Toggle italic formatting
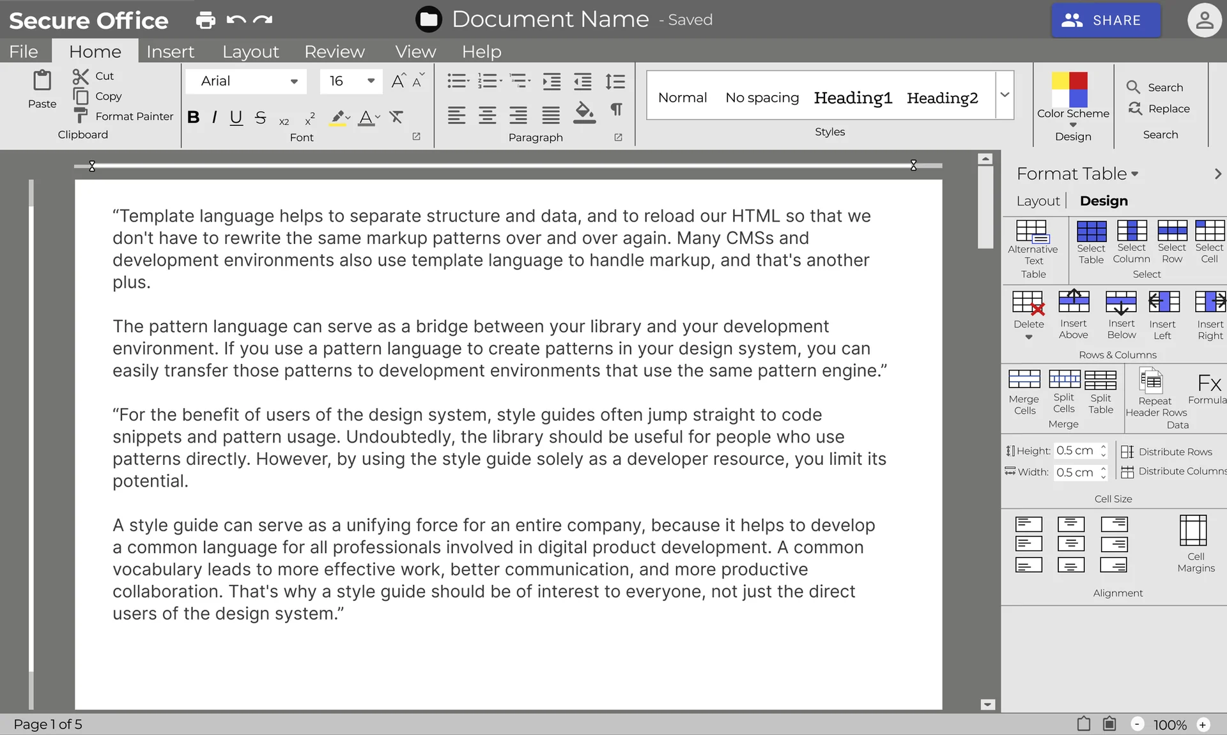 tap(214, 117)
